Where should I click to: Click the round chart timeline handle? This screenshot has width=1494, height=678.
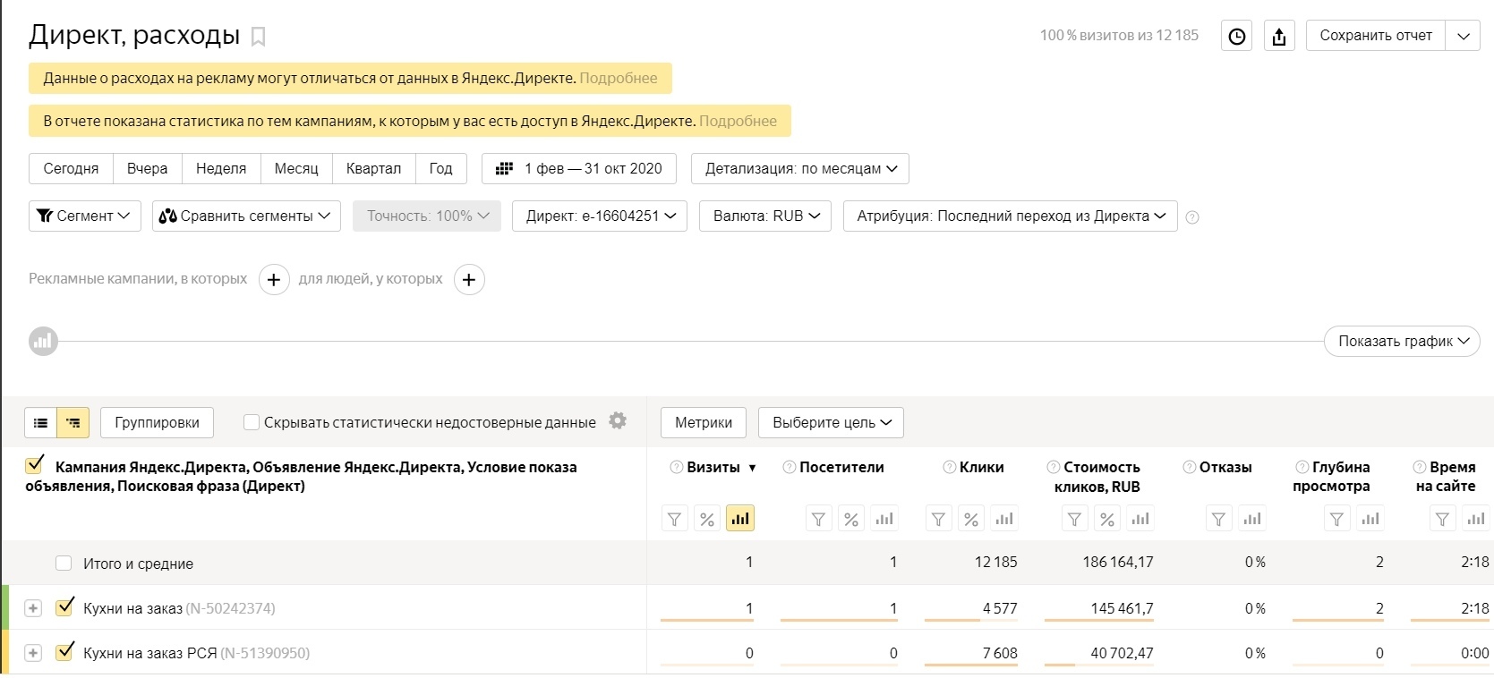(43, 341)
